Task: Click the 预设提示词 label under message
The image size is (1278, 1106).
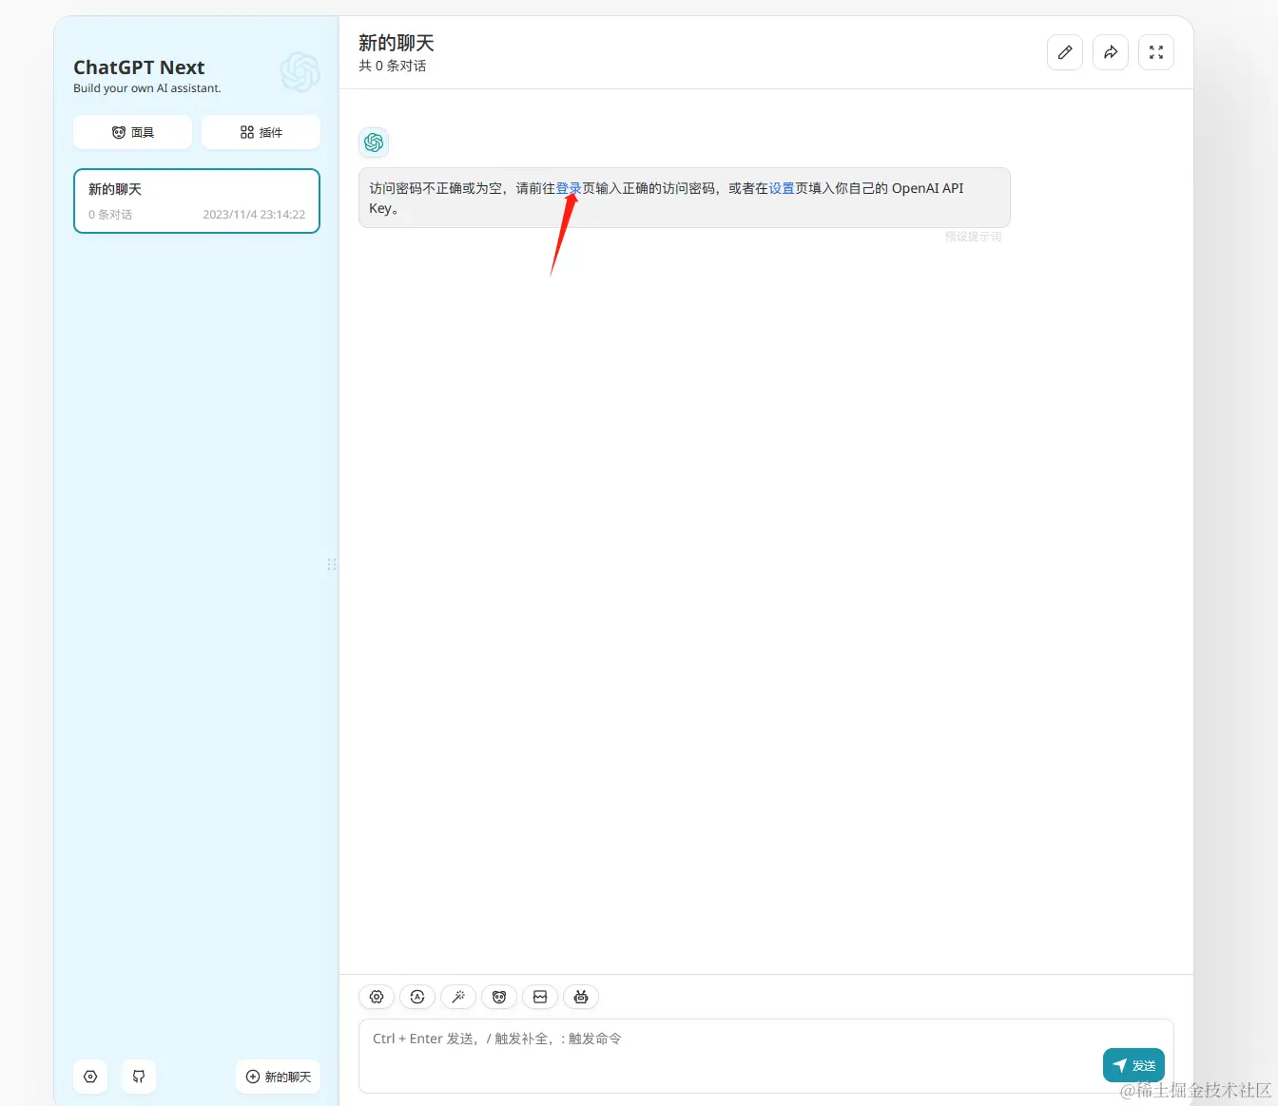Action: pos(973,237)
